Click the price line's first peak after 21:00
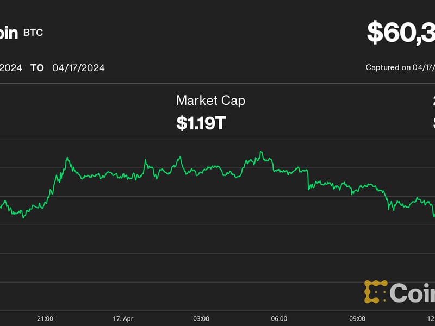The height and width of the screenshot is (326, 435). coord(67,158)
